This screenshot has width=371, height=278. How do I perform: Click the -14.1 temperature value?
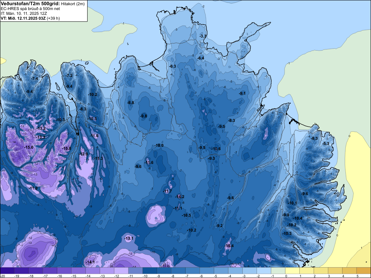90,262
